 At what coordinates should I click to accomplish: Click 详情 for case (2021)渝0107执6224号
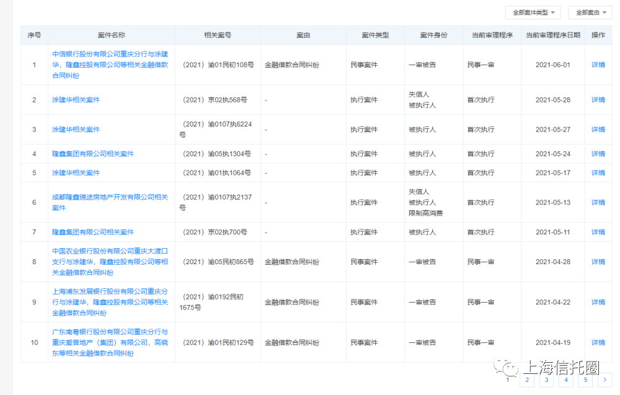598,130
